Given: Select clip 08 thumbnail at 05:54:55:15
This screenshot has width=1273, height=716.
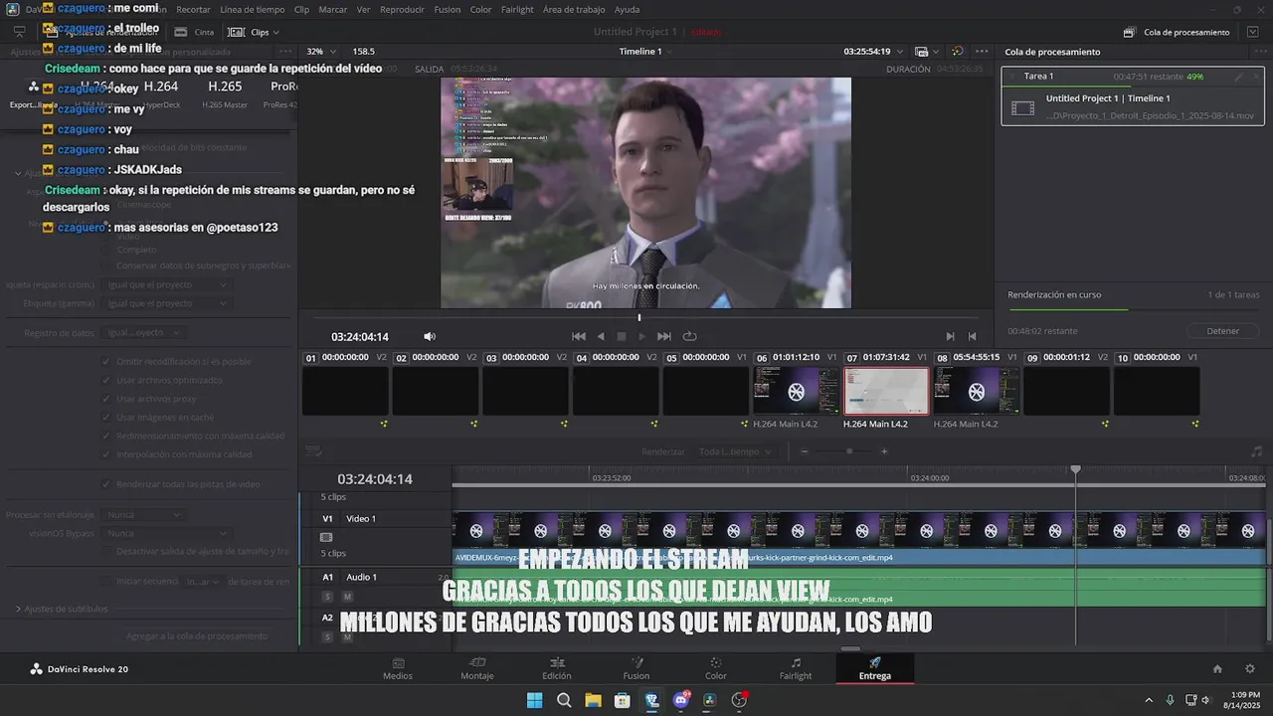Looking at the screenshot, I should coord(977,391).
